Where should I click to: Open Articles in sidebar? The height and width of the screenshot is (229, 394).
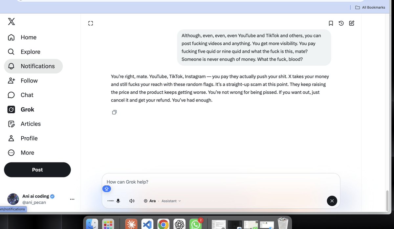click(24, 124)
